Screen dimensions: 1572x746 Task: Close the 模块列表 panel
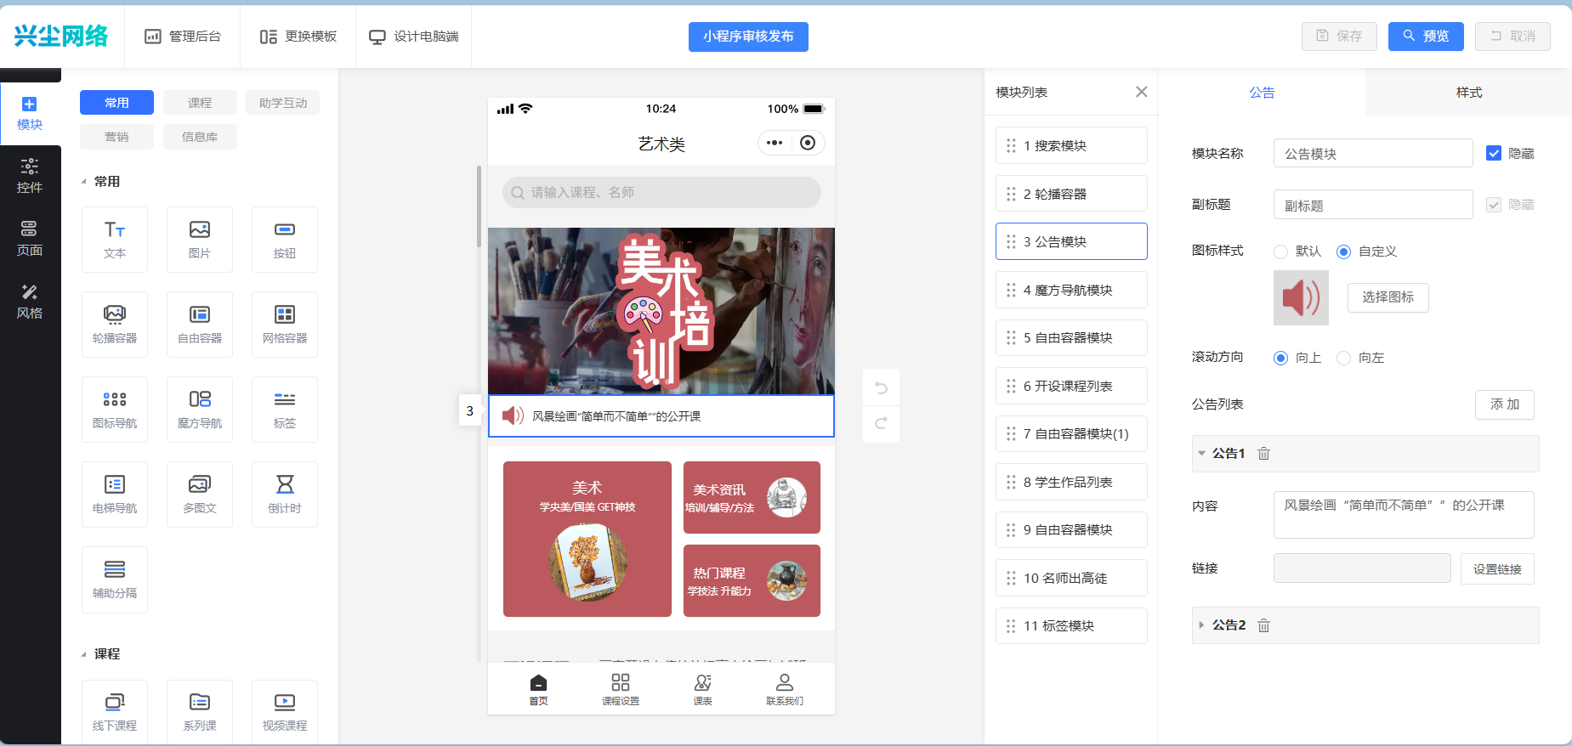tap(1142, 92)
